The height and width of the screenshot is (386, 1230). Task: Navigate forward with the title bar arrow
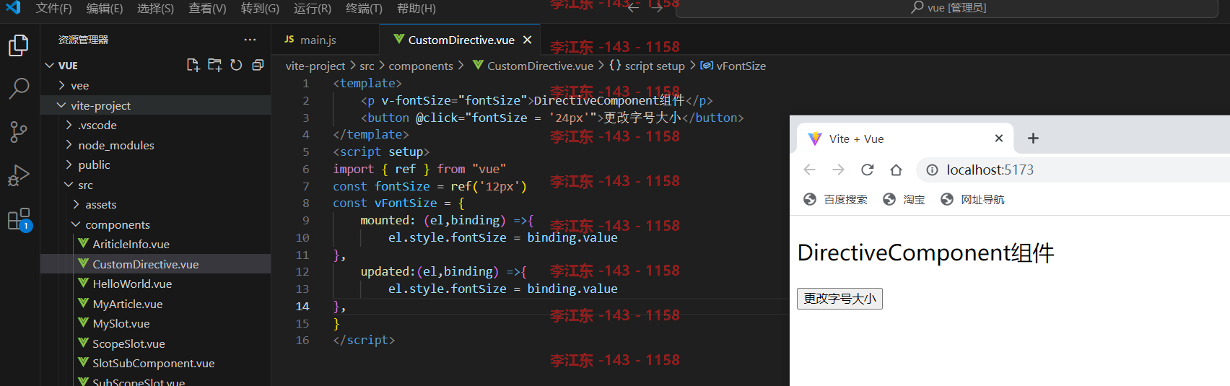click(x=656, y=8)
